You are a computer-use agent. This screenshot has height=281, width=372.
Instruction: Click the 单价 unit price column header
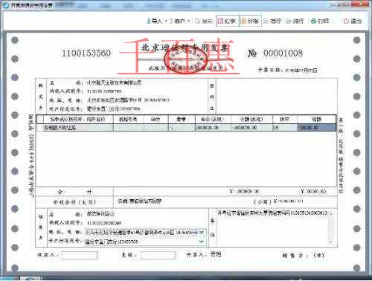pyautogui.click(x=213, y=120)
